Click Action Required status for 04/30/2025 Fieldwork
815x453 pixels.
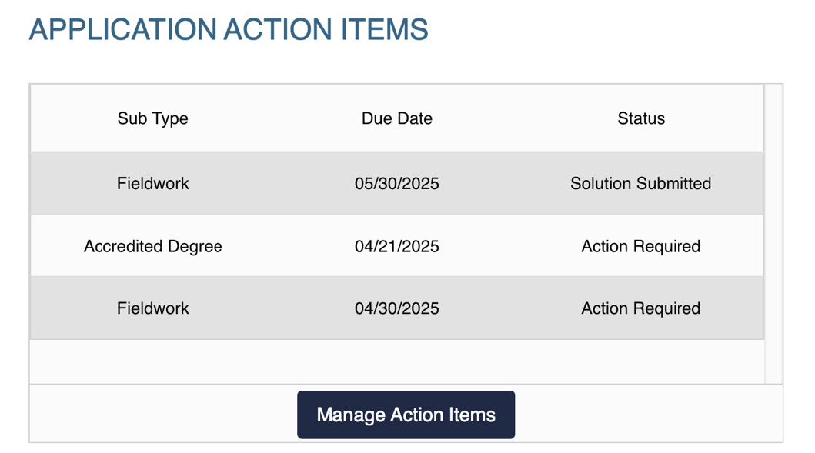pyautogui.click(x=641, y=308)
